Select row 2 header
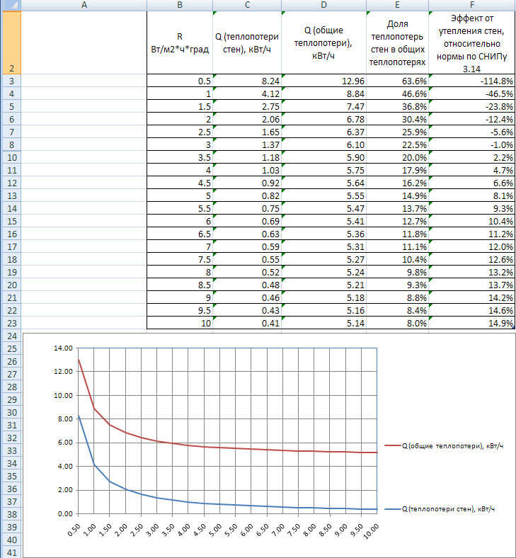Viewport: 516px width, 558px height. pyautogui.click(x=11, y=42)
